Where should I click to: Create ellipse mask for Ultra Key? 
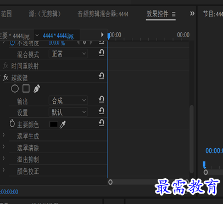click(x=15, y=89)
